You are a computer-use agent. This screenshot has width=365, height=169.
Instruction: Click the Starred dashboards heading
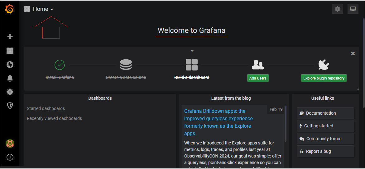click(46, 108)
